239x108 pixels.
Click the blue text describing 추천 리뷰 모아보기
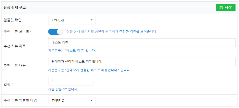(112, 32)
